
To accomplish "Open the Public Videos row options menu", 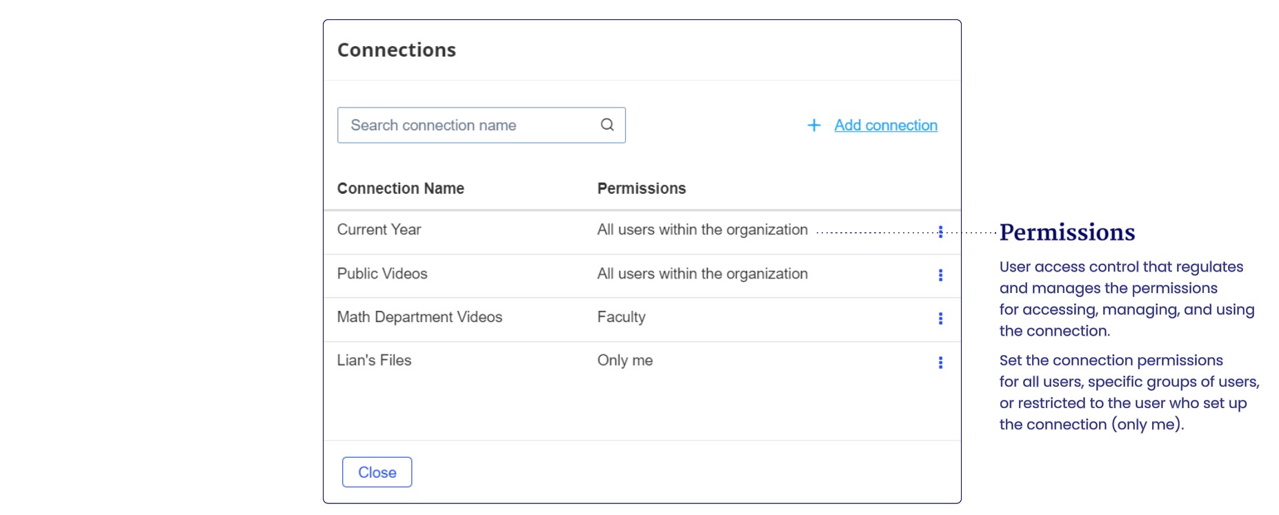I will (x=940, y=275).
